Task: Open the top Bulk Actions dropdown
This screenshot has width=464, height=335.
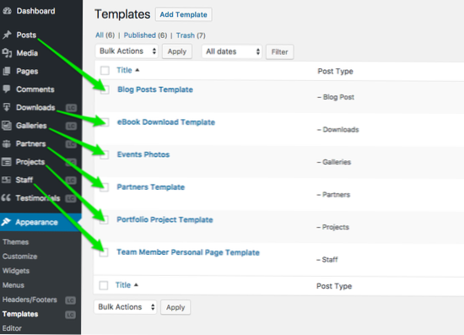Action: click(127, 51)
